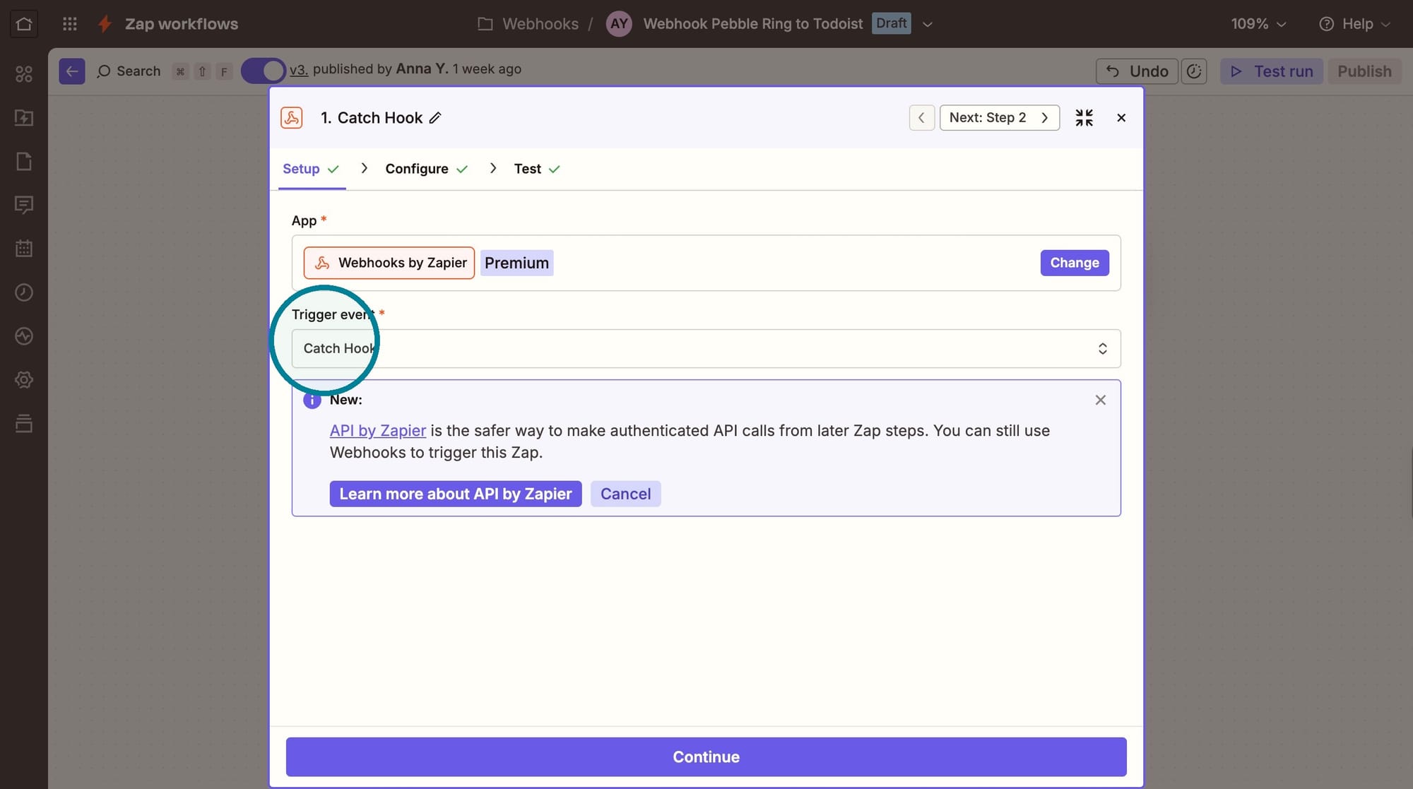The image size is (1413, 789).
Task: Start a Test run
Action: click(1272, 71)
